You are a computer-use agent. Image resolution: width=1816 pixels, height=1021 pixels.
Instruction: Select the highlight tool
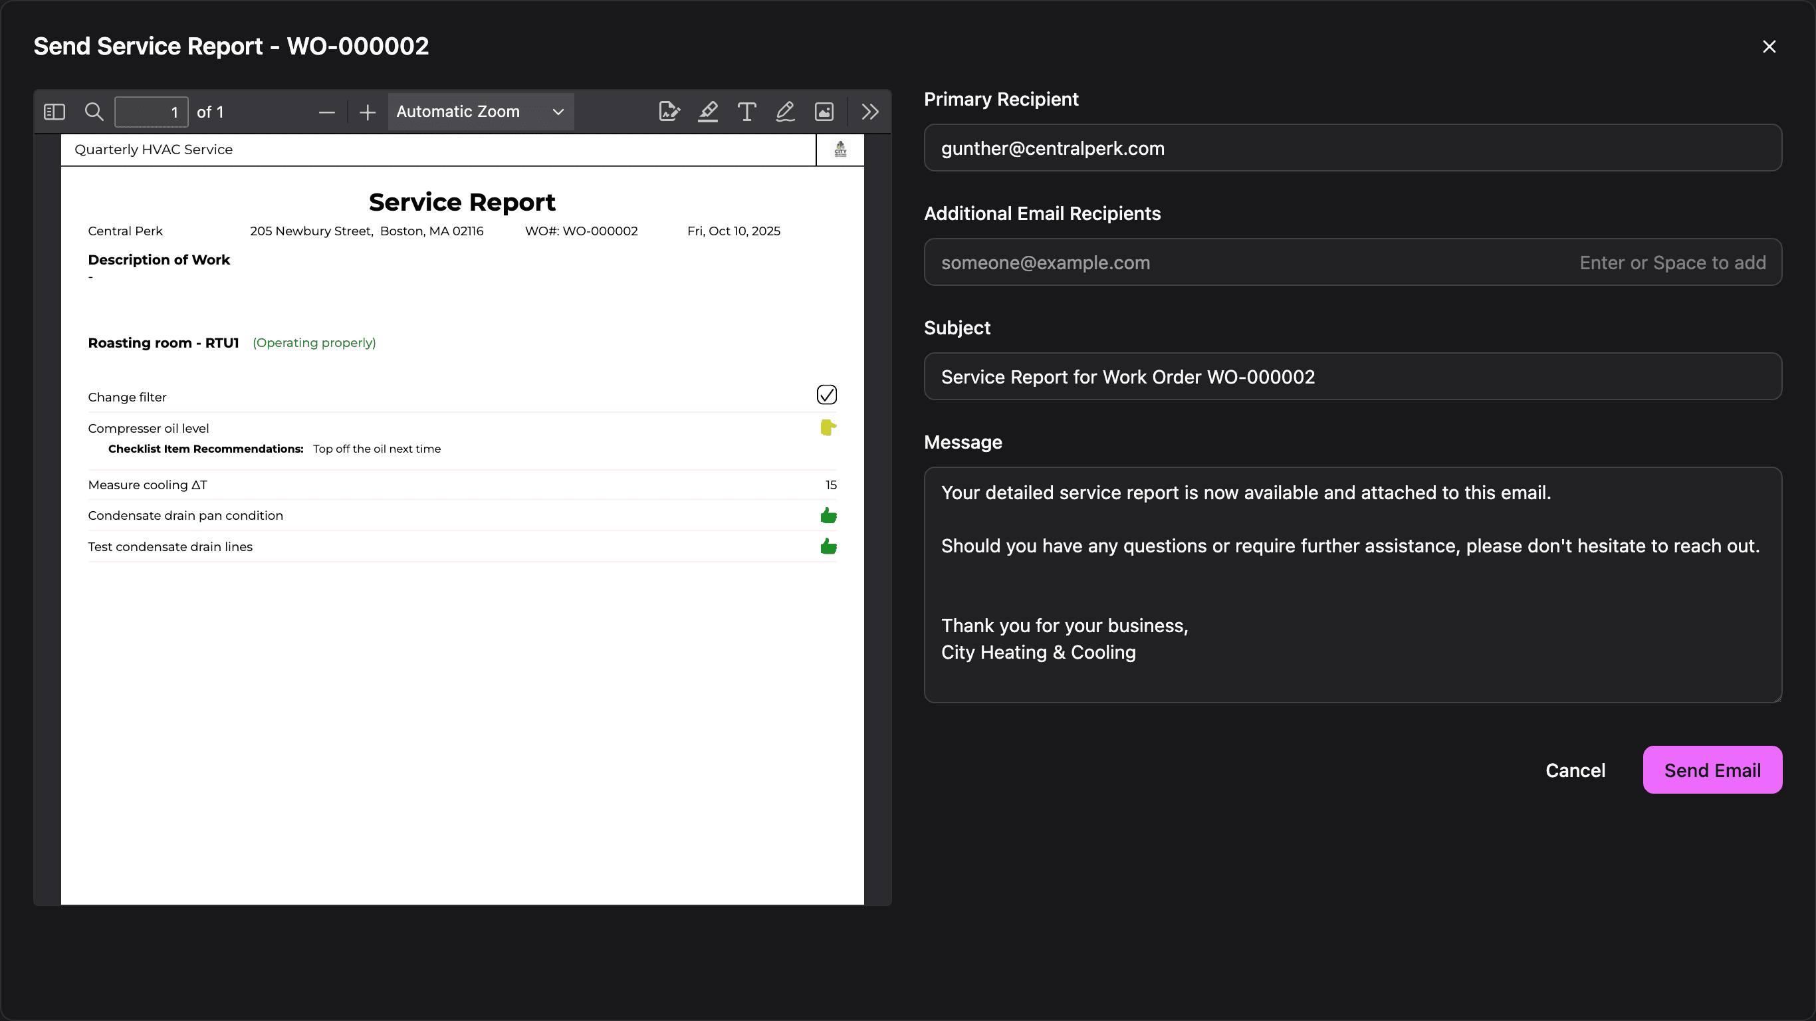coord(708,112)
